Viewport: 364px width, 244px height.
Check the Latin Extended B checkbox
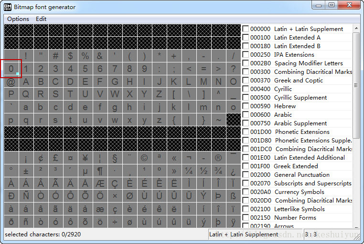[x=246, y=46]
